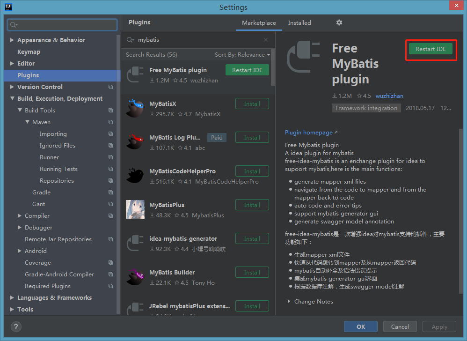
Task: Expand the Change Notes section
Action: [289, 301]
